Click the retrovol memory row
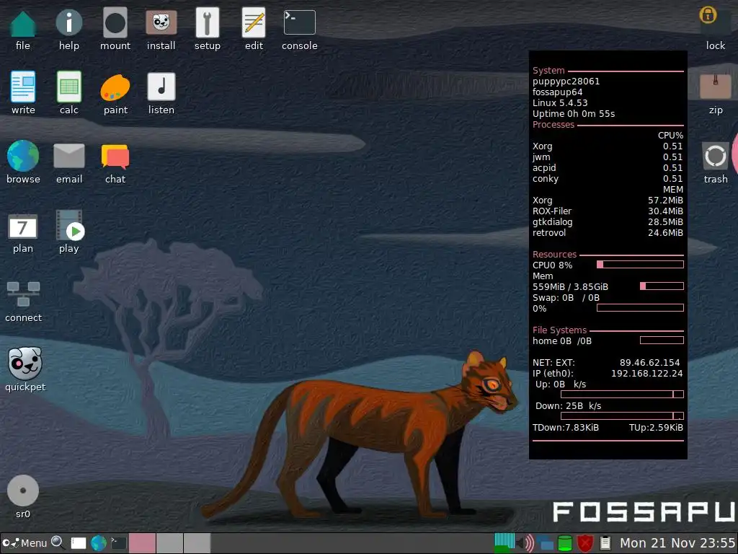738x554 pixels. click(608, 233)
